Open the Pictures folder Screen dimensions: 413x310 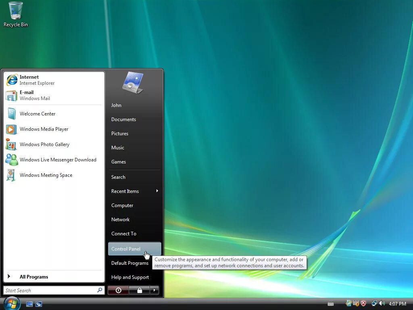134,134
